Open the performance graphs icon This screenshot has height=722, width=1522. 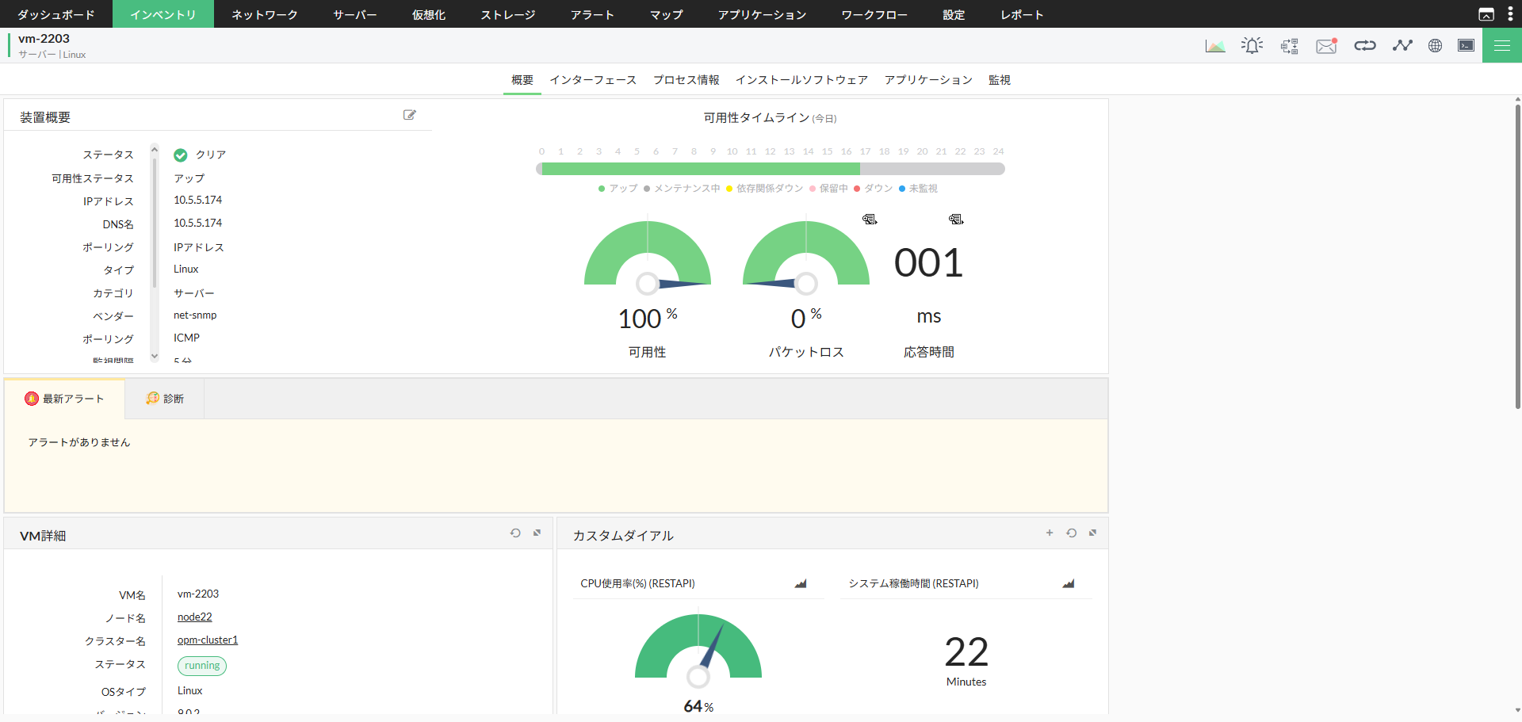1215,46
